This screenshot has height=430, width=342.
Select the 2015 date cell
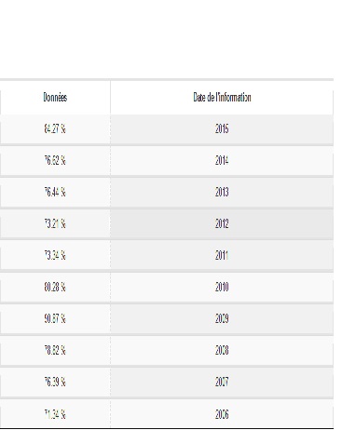coord(222,128)
